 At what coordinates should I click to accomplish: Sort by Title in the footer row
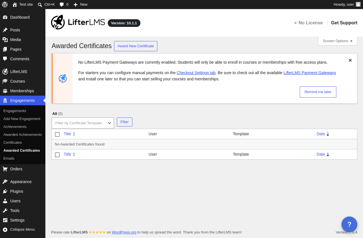(x=69, y=154)
